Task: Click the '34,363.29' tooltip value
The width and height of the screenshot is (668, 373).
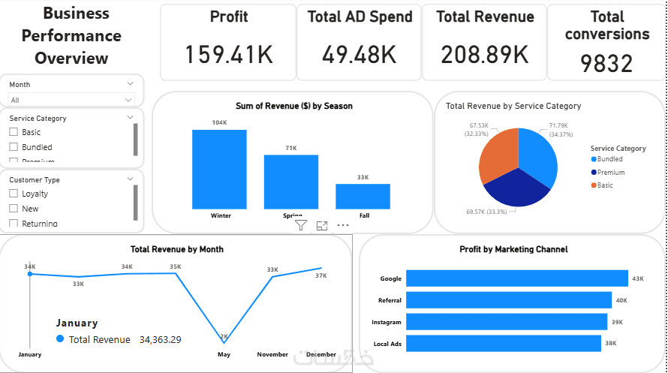Action: tap(160, 340)
